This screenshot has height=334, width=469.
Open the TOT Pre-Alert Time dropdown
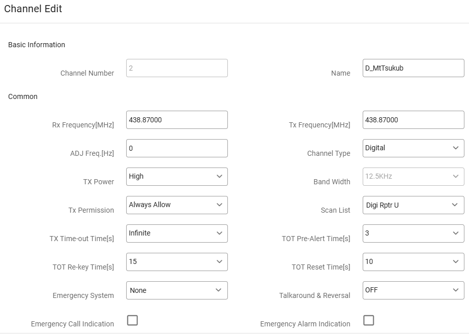[413, 233]
